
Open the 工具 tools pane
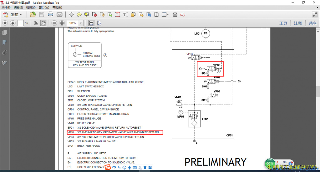click(x=283, y=23)
